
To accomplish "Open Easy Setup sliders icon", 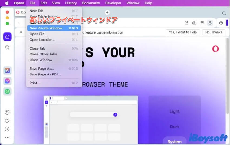I will [202, 23].
